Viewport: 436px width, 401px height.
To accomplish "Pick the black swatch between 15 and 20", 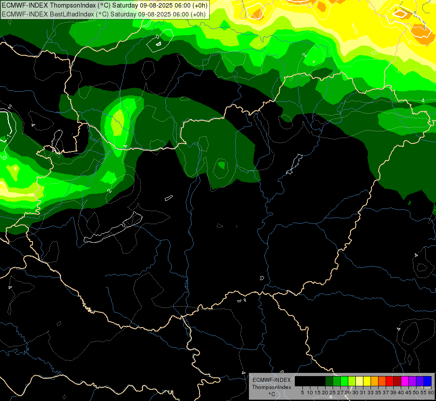I will pyautogui.click(x=322, y=381).
